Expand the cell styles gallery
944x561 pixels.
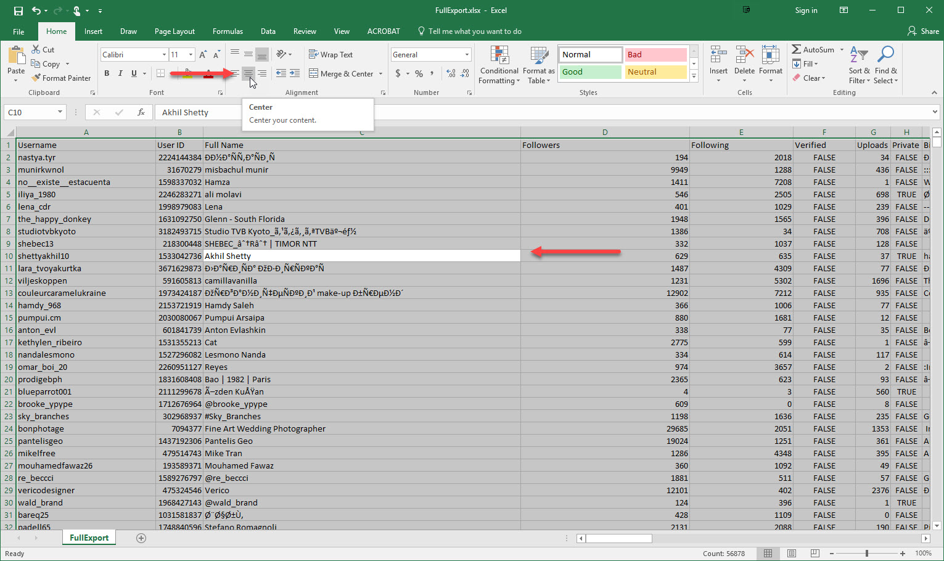(x=694, y=76)
